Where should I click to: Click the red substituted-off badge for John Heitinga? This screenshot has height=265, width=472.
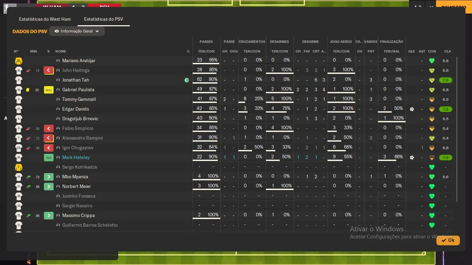click(x=48, y=70)
